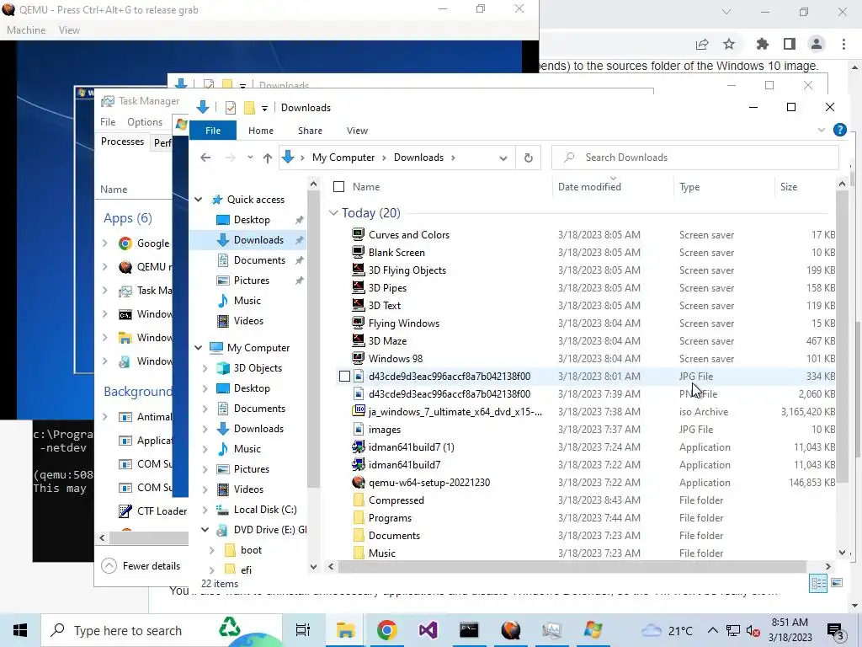Viewport: 862px width, 647px height.
Task: Click the file list horizontal scrollbar
Action: (572, 566)
